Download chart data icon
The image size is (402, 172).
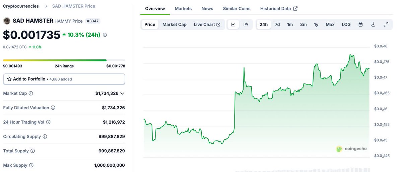[x=373, y=24]
